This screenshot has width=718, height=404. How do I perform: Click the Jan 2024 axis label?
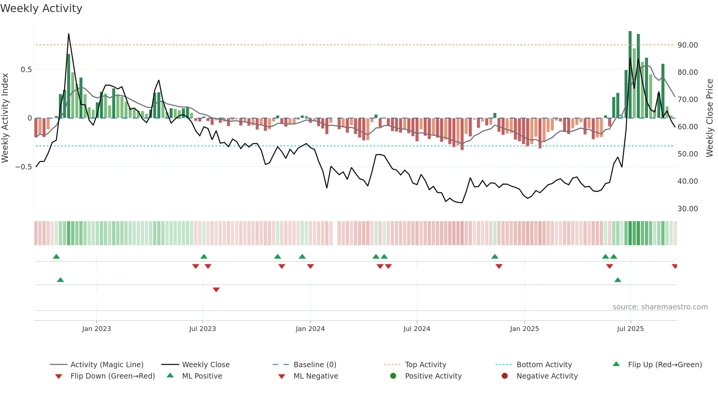point(310,329)
